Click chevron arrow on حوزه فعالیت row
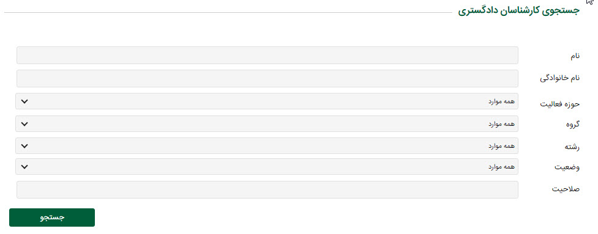This screenshot has height=234, width=598. 24,101
